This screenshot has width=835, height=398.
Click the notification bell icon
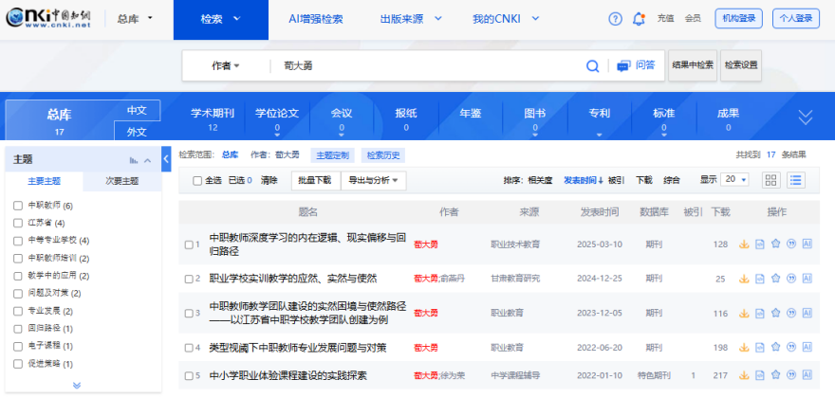(639, 18)
